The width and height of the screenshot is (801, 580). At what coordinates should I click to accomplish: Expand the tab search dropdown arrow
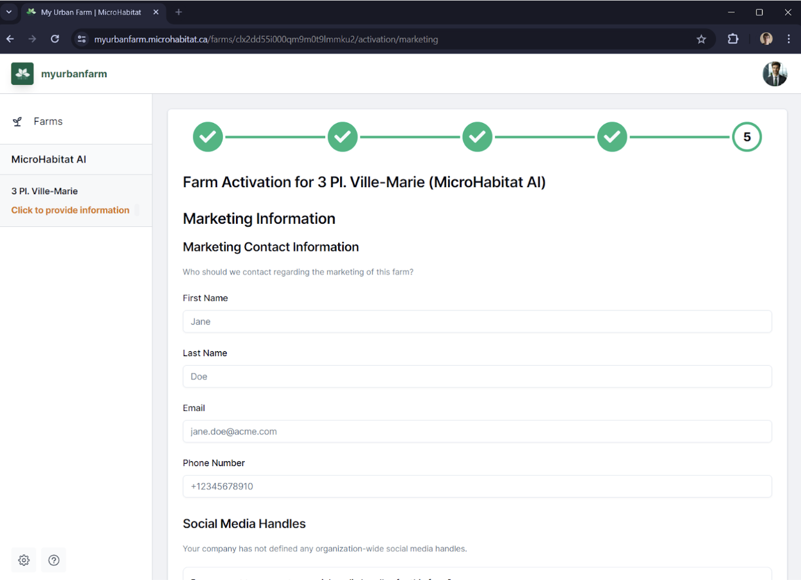click(9, 12)
